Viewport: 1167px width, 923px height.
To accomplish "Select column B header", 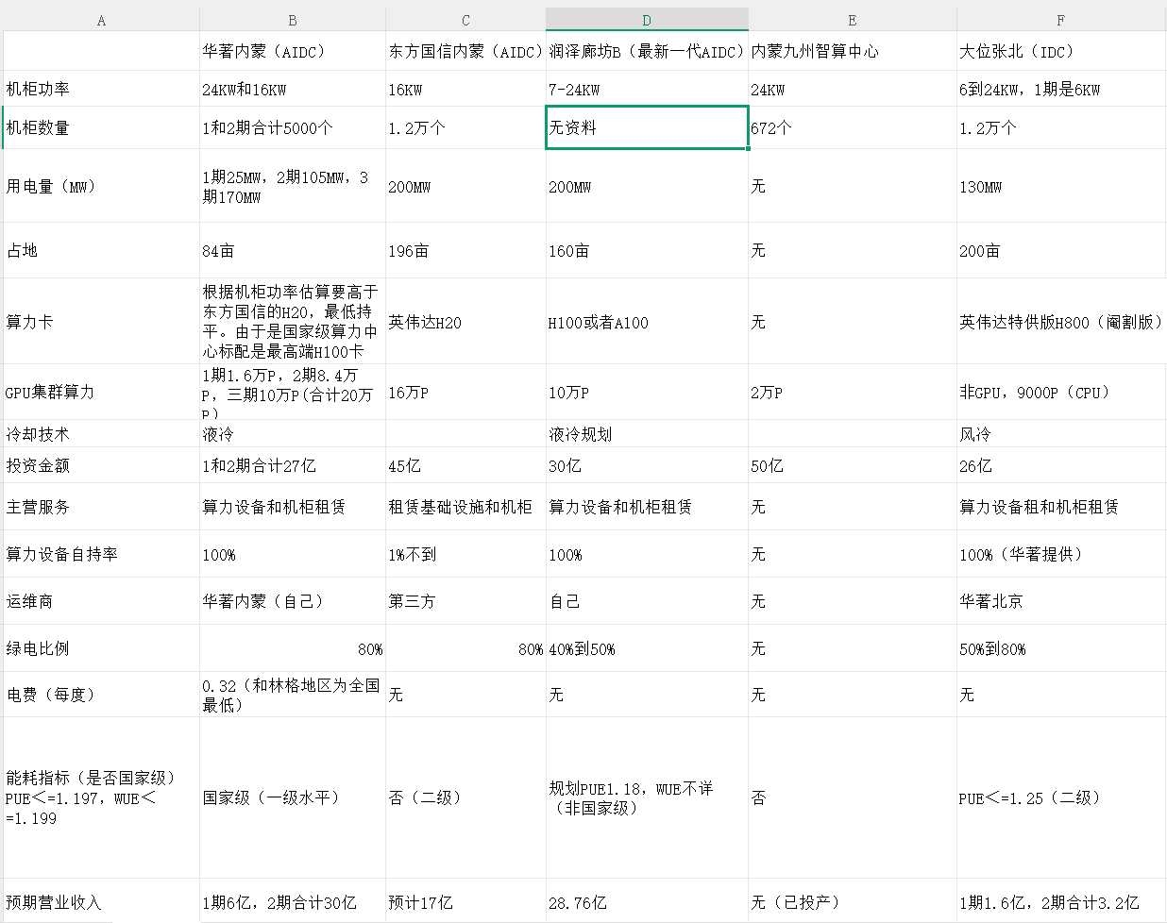I will [293, 20].
